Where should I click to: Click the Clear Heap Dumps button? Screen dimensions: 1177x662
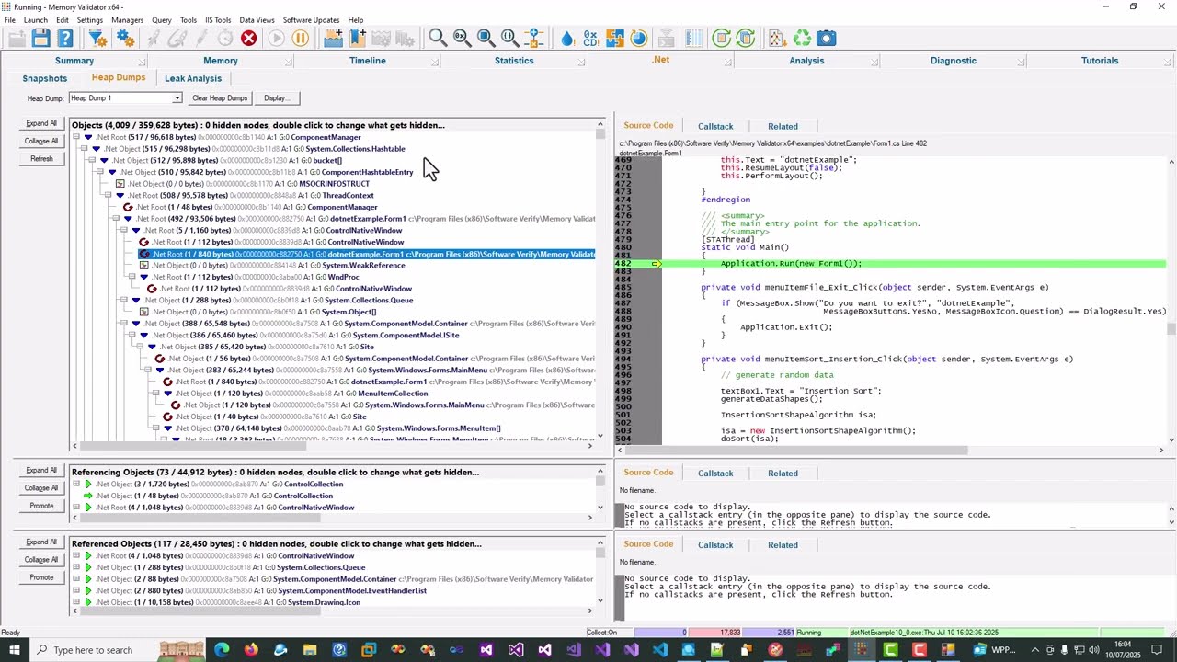pos(220,98)
